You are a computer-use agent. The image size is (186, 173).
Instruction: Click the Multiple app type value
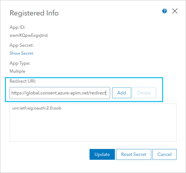(x=17, y=71)
